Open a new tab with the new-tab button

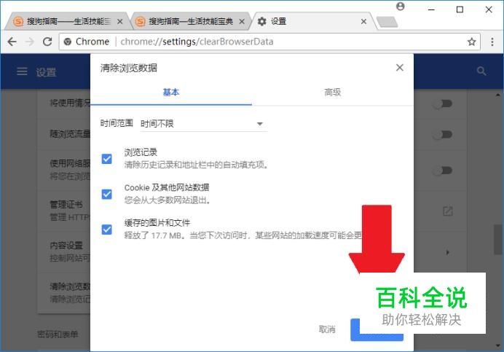point(387,22)
